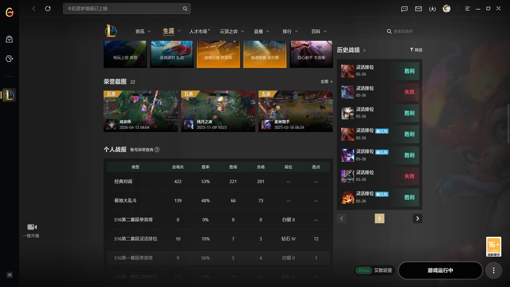Open the 戏命师 五杀 screenshot

(x=141, y=111)
